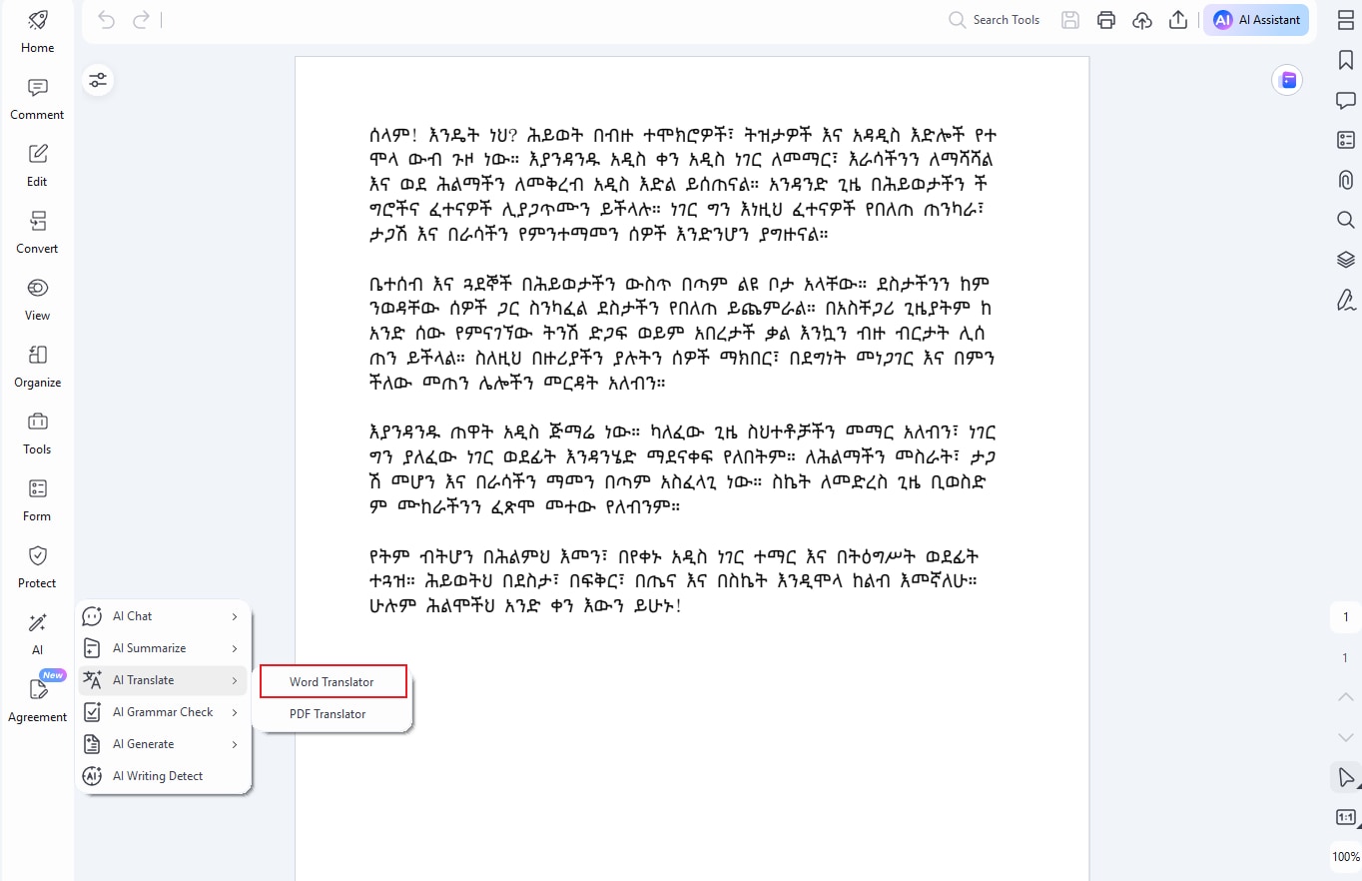Click the AI Assistant button

click(x=1256, y=20)
